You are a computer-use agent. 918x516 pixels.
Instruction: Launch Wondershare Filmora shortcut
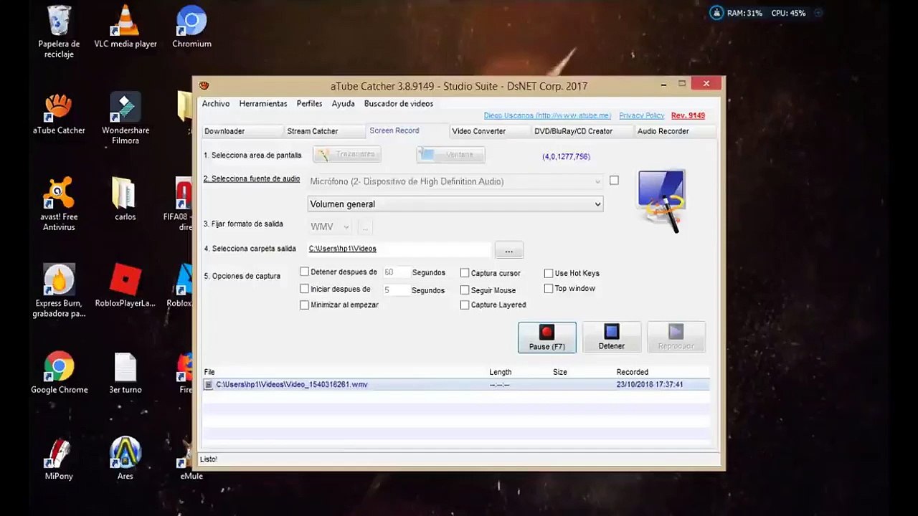tap(126, 118)
